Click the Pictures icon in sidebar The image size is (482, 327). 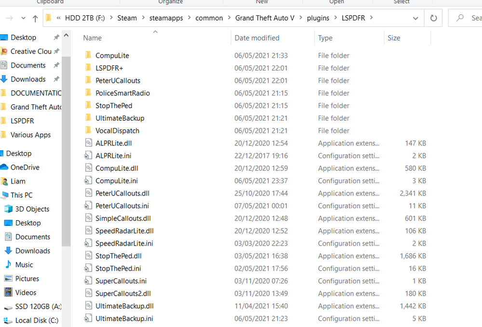point(8,278)
